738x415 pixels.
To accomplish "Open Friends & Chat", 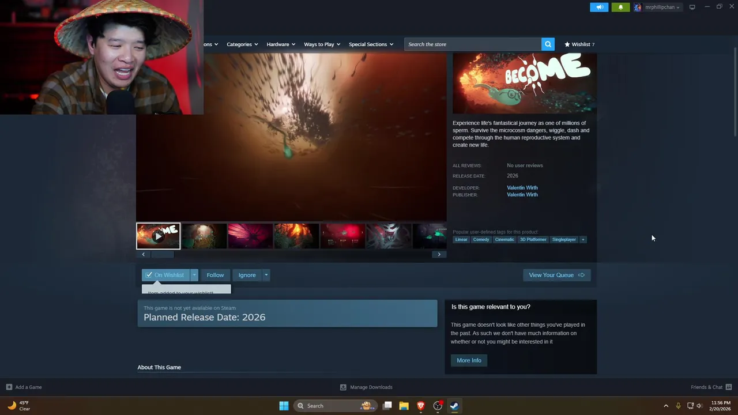I will pos(711,387).
